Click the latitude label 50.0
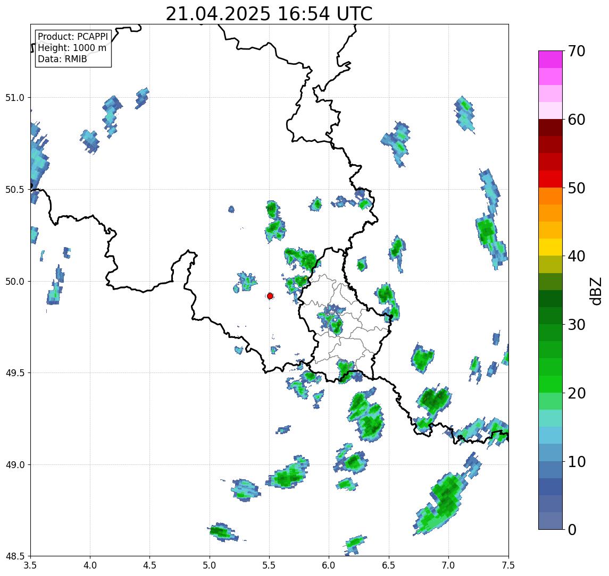This screenshot has width=609, height=576. click(x=15, y=282)
